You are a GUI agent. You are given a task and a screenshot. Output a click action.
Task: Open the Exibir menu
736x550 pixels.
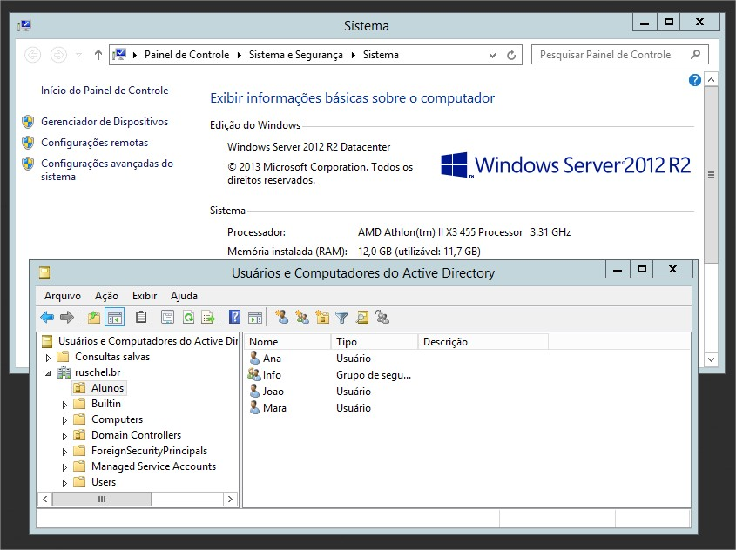point(145,296)
